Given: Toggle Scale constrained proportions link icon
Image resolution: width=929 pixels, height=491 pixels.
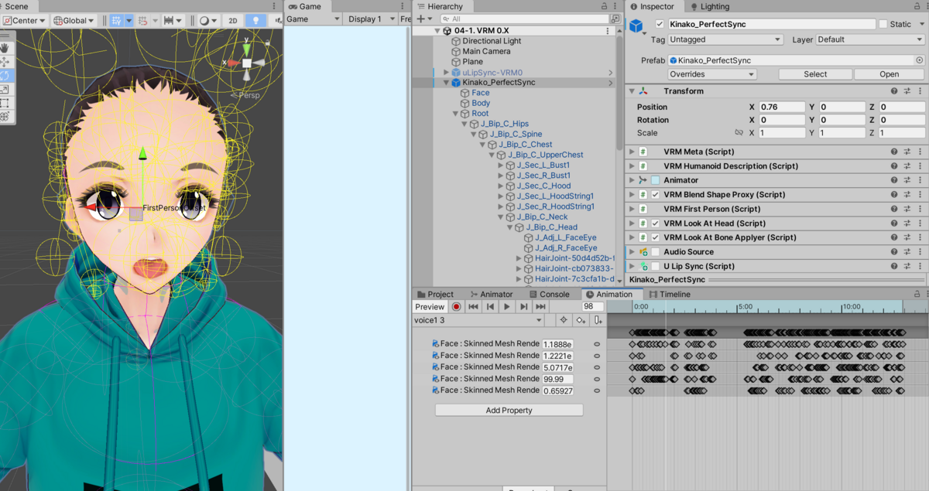Looking at the screenshot, I should point(739,133).
